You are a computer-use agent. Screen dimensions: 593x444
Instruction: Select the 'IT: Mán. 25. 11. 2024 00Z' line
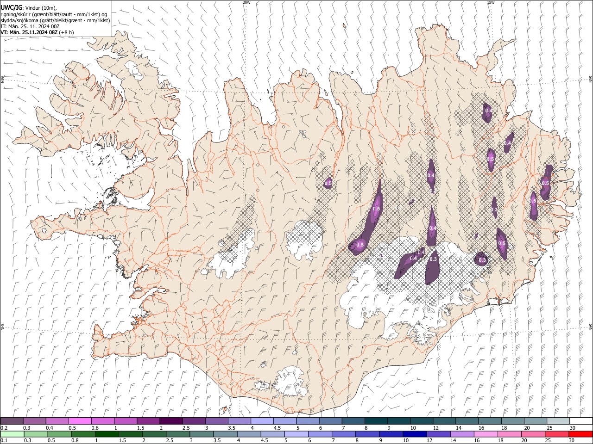point(31,26)
